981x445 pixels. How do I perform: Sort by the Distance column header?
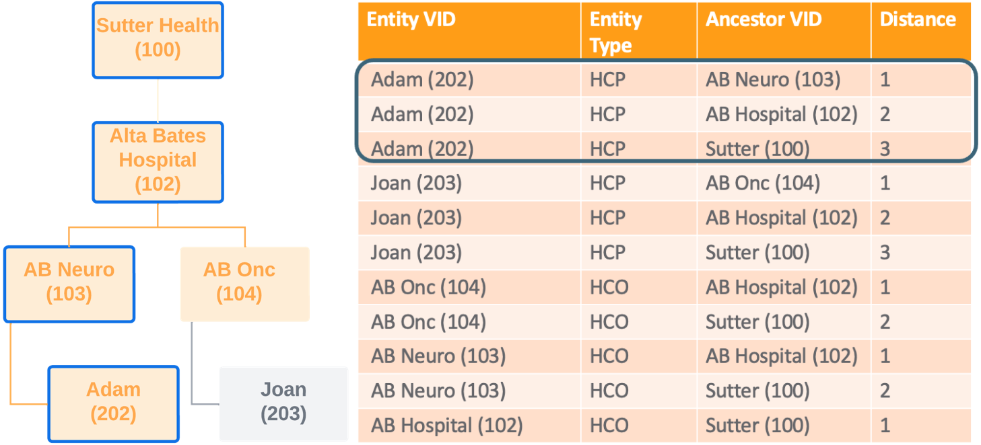tap(918, 20)
